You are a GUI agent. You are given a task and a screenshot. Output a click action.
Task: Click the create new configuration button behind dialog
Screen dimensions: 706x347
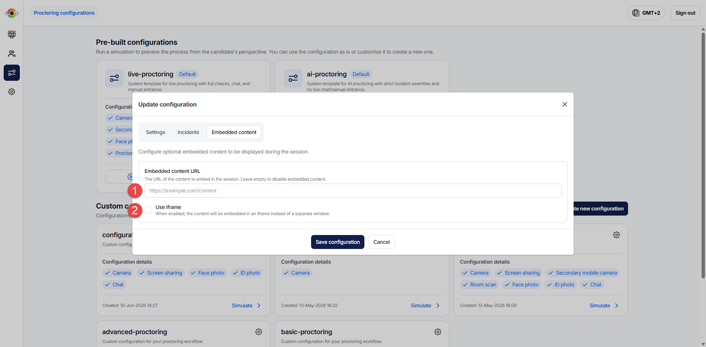(x=600, y=209)
